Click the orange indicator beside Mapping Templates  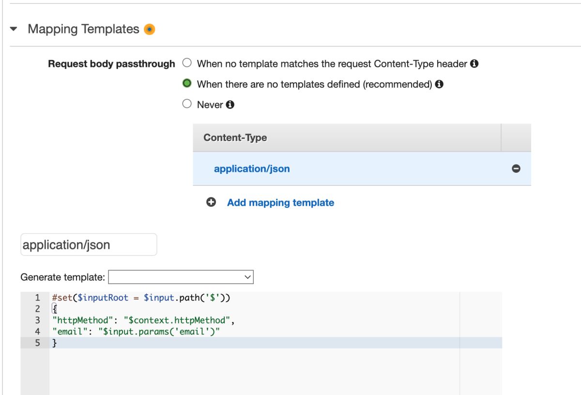[150, 30]
